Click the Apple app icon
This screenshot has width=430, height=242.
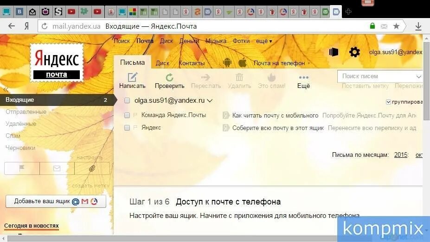[243, 62]
